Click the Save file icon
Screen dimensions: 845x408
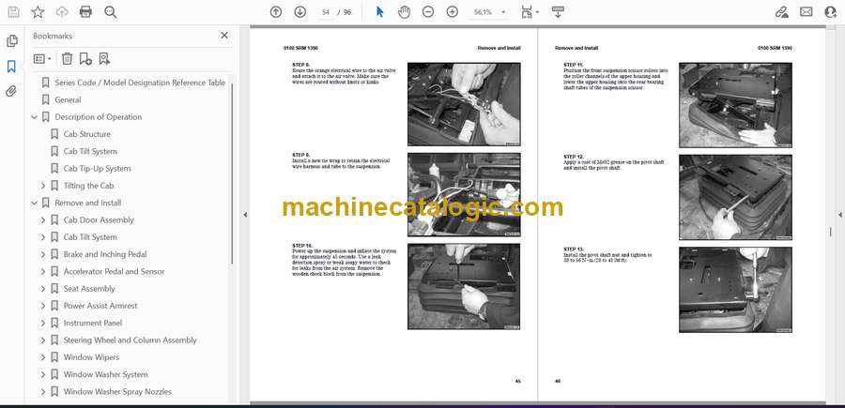coord(13,12)
